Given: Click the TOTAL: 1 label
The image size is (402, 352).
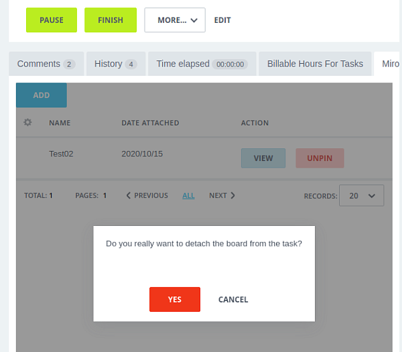Looking at the screenshot, I should (38, 196).
